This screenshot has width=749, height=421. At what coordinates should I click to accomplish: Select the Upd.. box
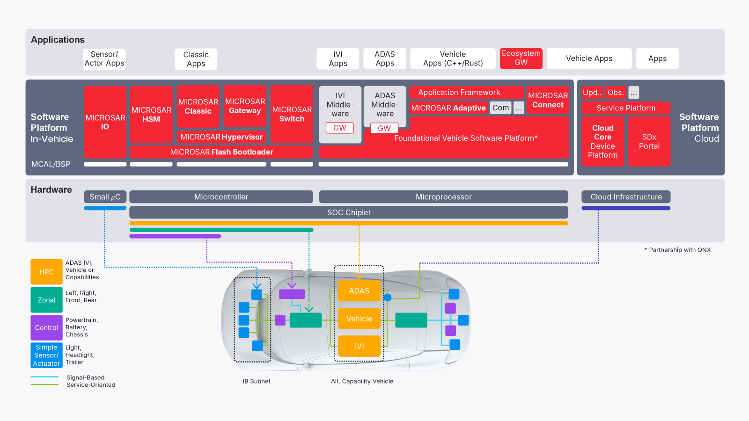click(592, 93)
